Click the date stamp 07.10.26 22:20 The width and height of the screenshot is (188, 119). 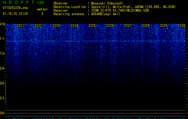pyautogui.click(x=15, y=14)
